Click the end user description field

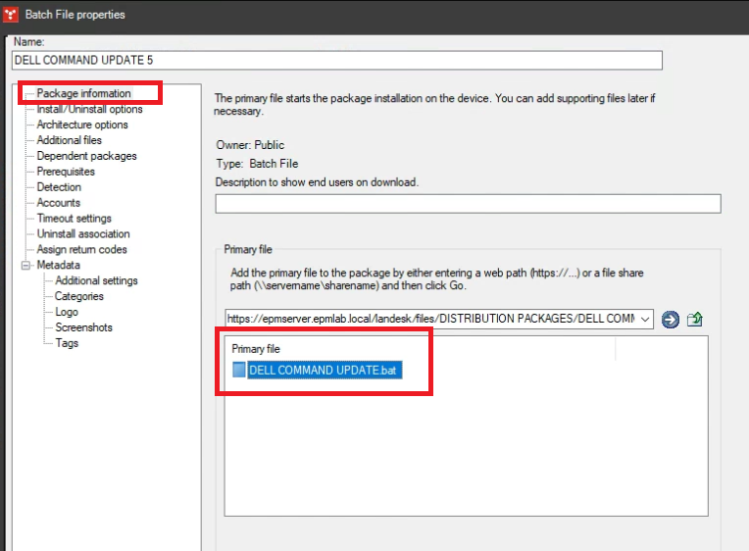coord(468,204)
